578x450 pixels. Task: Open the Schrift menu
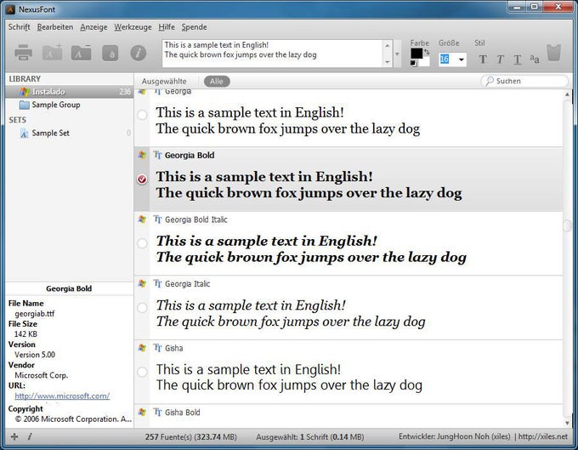[x=20, y=27]
